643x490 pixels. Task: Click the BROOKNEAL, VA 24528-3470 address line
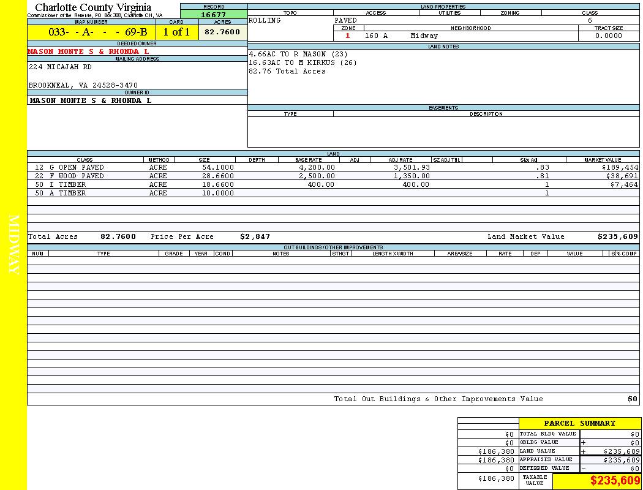83,85
